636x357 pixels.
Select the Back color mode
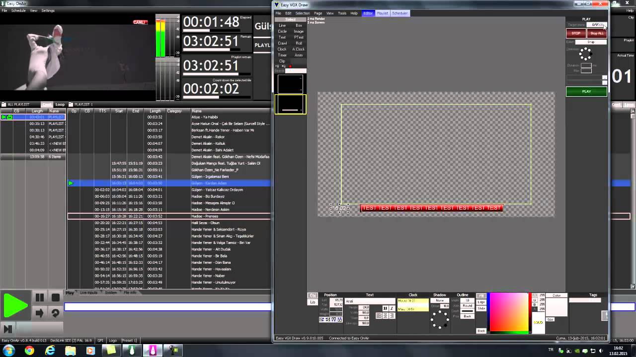click(481, 331)
